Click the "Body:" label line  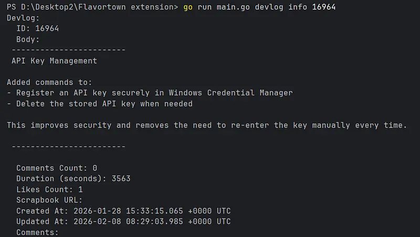[28, 39]
